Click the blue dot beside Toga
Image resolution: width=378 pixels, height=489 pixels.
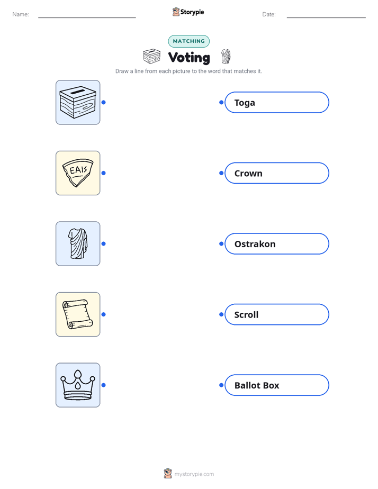pos(221,102)
